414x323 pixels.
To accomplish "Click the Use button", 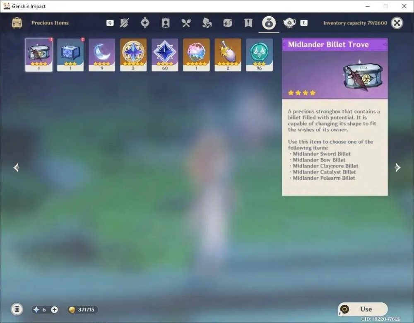I will click(x=363, y=309).
